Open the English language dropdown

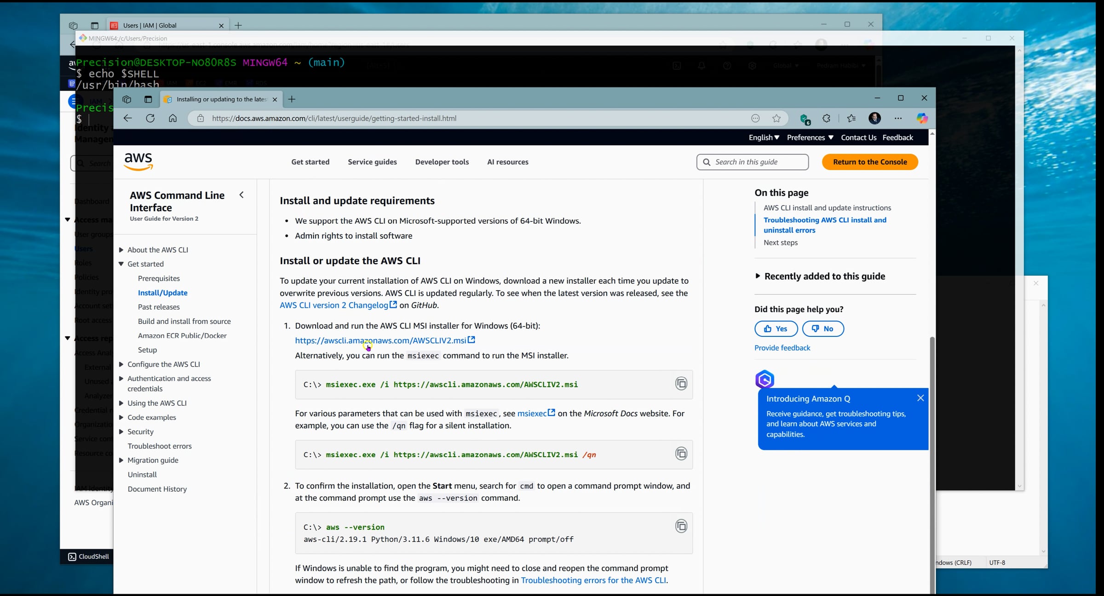pyautogui.click(x=764, y=137)
